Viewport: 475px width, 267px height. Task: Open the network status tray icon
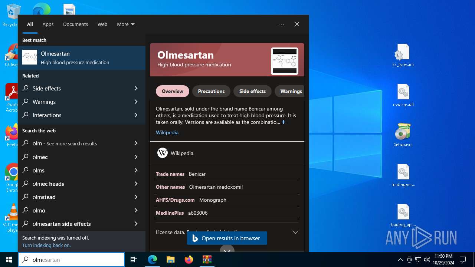418,260
